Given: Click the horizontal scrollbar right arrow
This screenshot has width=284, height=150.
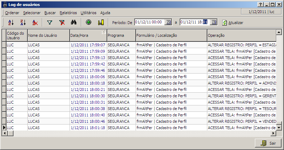Looking at the screenshot, I should pos(274,133).
